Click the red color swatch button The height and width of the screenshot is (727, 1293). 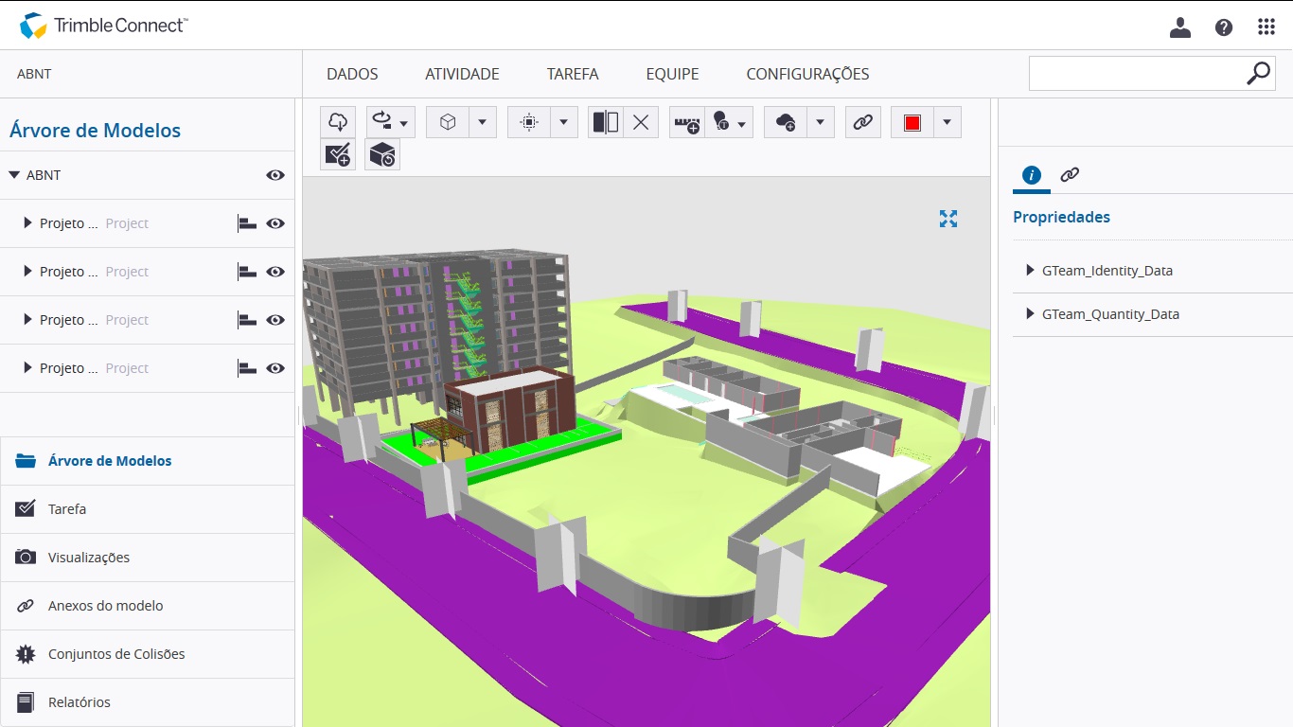click(x=912, y=122)
